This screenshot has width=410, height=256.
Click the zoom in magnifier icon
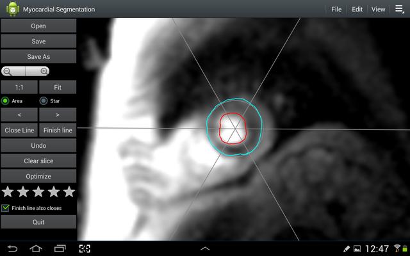coord(44,72)
